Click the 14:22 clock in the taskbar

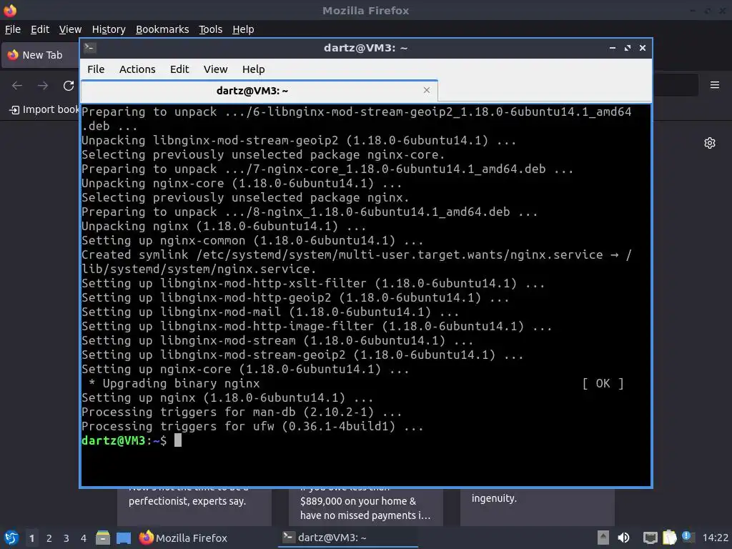coord(715,538)
